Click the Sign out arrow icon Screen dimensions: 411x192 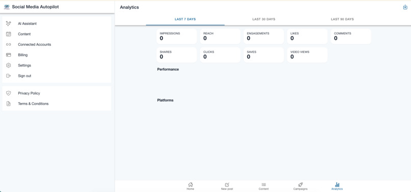pos(8,76)
